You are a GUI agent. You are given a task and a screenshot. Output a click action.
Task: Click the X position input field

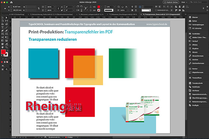coord(17,7)
